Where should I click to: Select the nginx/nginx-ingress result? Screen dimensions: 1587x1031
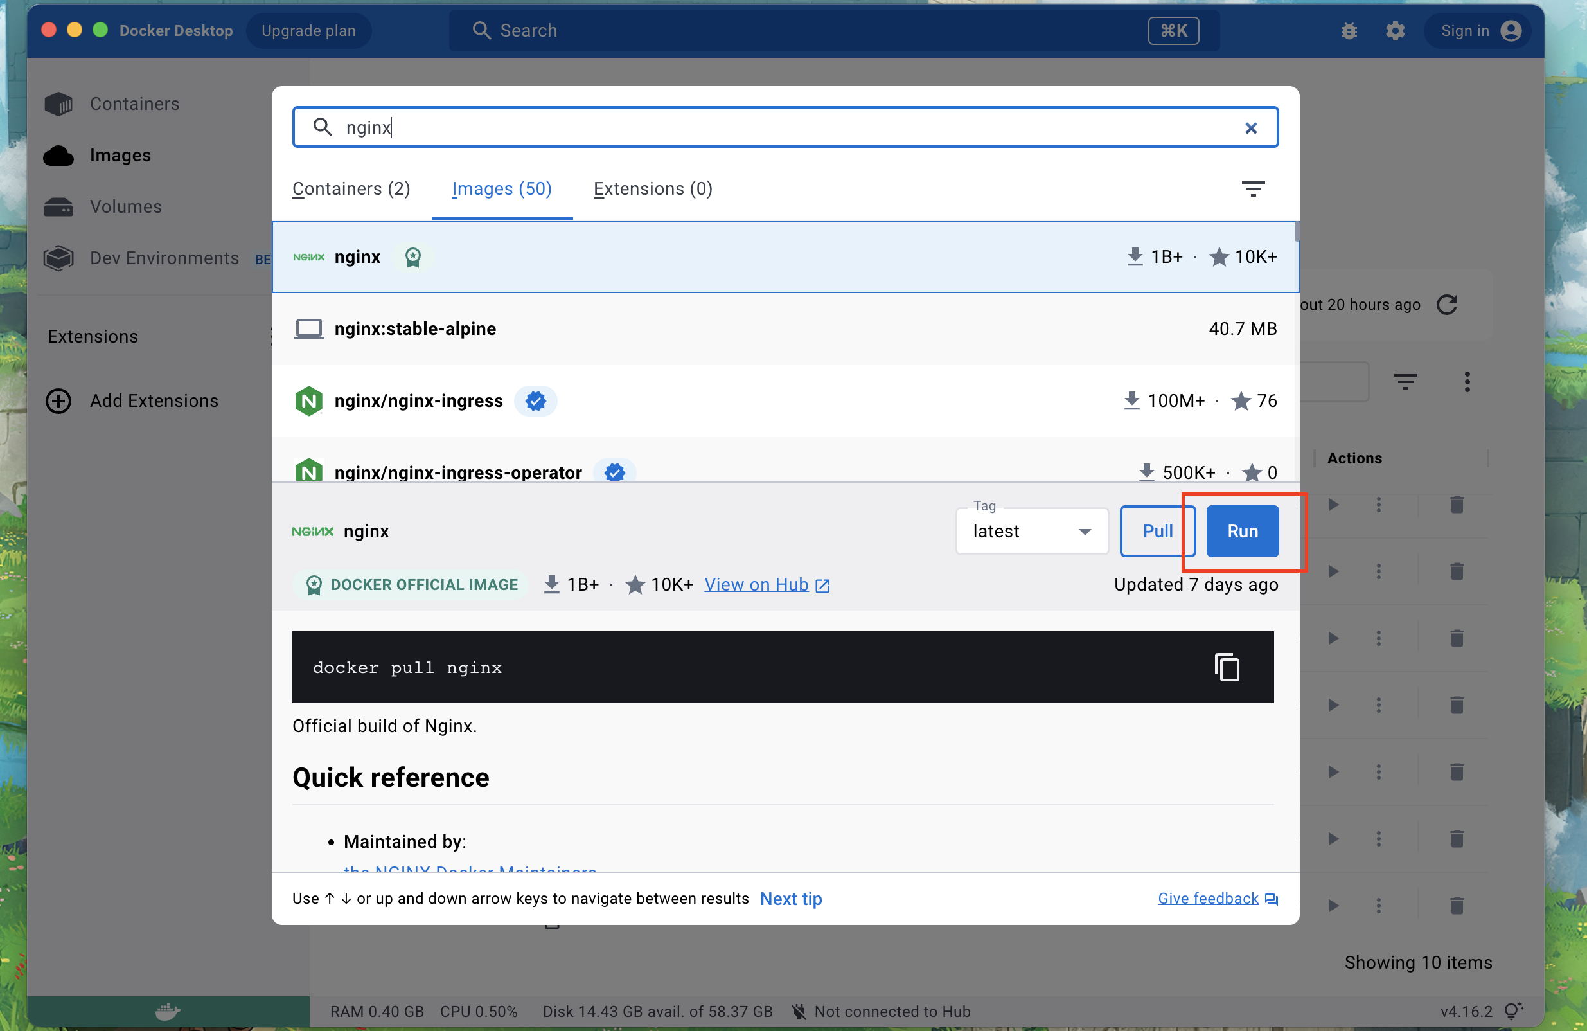coord(785,401)
